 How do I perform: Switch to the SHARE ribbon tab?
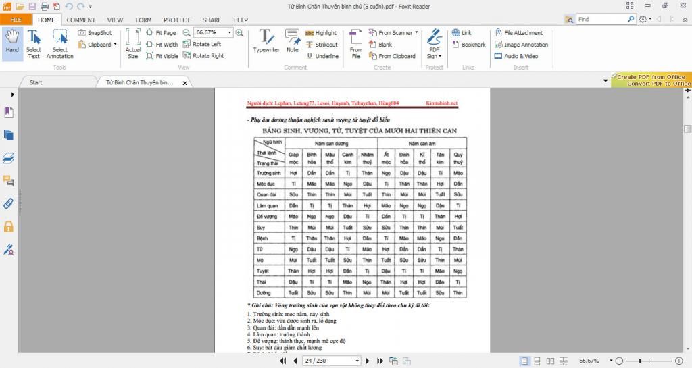click(212, 20)
